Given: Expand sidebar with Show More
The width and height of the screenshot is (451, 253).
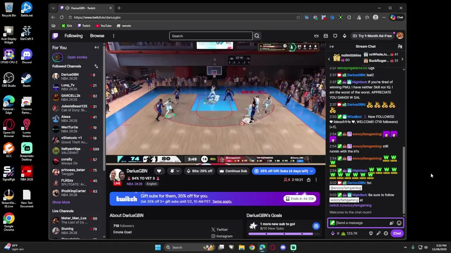Looking at the screenshot, I should (x=61, y=202).
